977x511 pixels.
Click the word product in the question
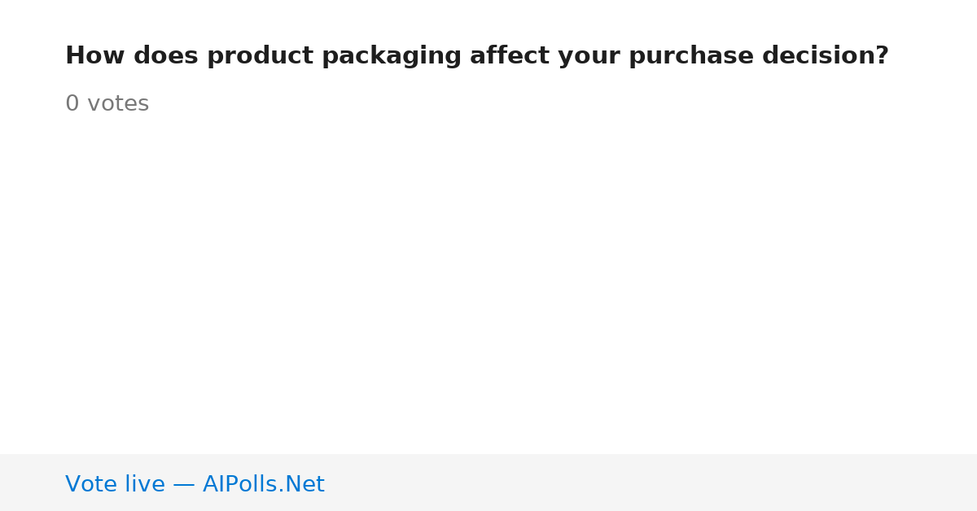260,57
